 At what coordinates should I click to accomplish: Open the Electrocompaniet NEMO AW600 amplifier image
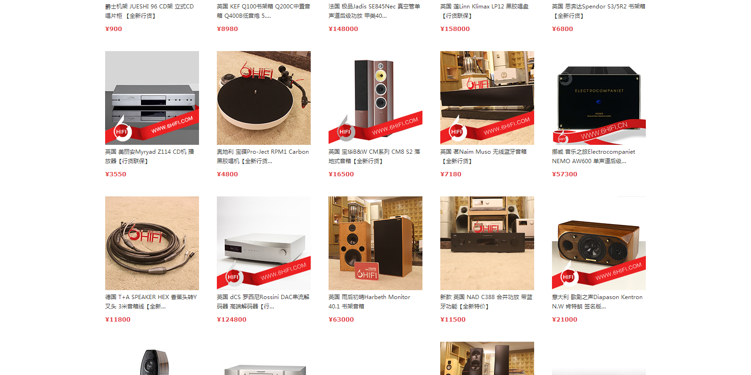tap(599, 98)
